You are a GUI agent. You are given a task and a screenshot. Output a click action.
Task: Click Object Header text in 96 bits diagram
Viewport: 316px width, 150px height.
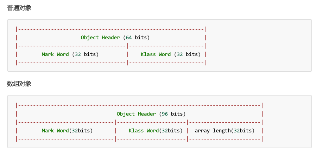point(136,114)
